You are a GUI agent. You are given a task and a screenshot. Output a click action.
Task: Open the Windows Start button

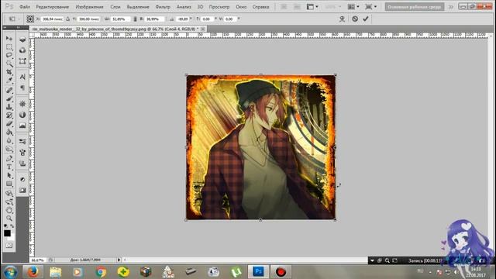click(10, 272)
